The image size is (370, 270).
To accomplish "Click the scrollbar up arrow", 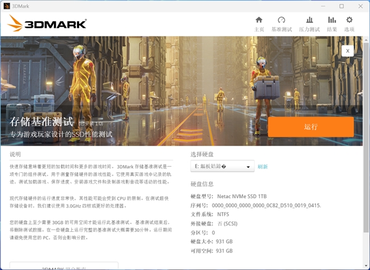I will click(x=366, y=40).
